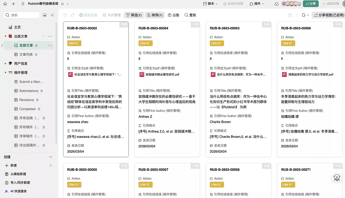
Task: Click Like it! on card RUB-B-2603-00062
Action: tap(74, 43)
